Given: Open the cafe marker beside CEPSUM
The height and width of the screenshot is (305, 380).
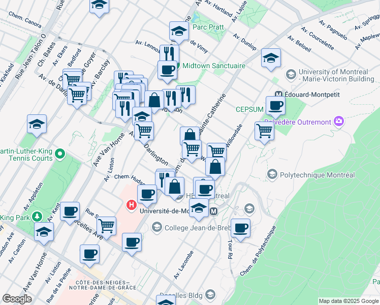Looking at the screenshot, I should click(x=275, y=106).
